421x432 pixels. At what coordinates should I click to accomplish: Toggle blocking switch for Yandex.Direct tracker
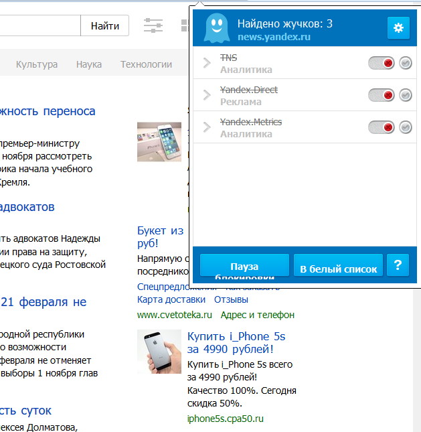pyautogui.click(x=381, y=95)
